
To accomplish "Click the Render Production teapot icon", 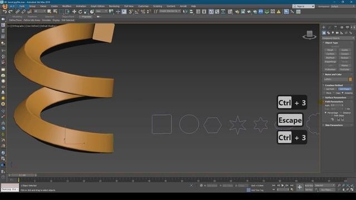I will tap(249, 12).
